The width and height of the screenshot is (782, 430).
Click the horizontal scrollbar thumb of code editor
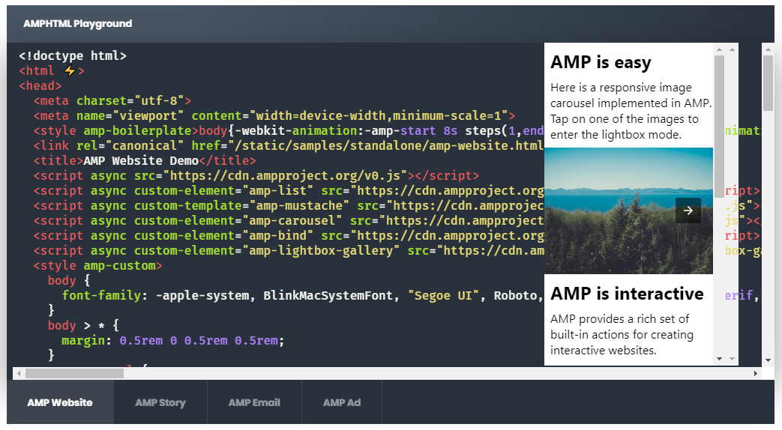pyautogui.click(x=74, y=373)
